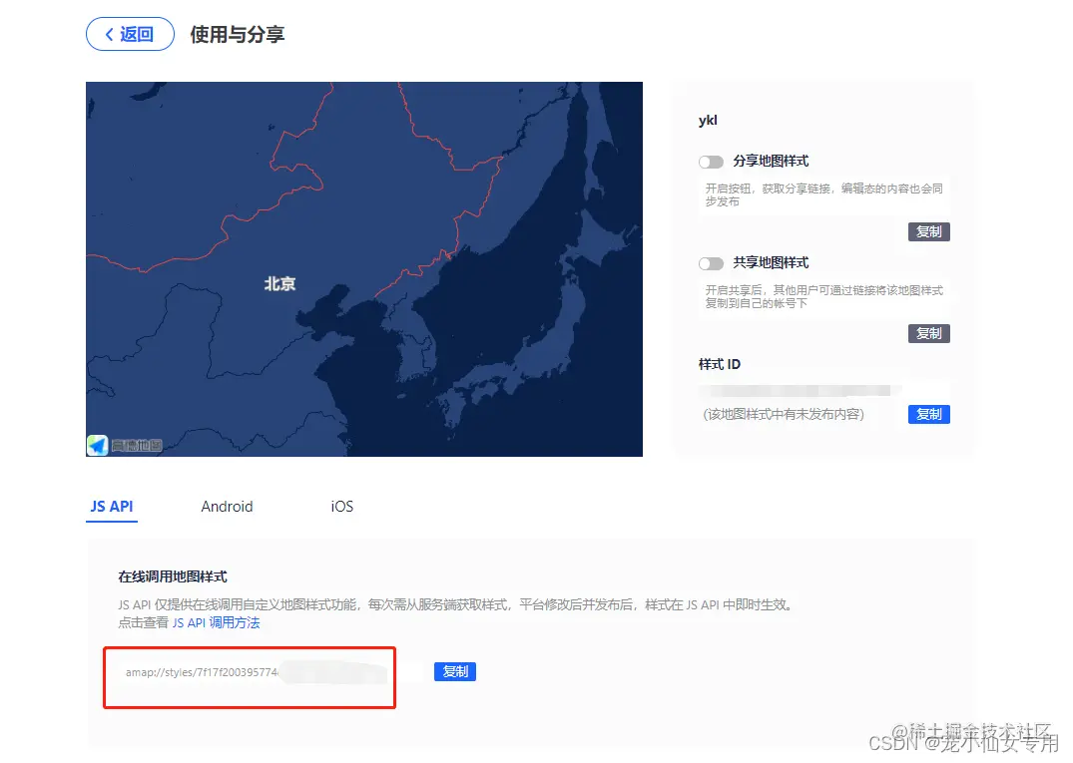
Task: Enable the 分享地图样式 toggle switch
Action: [712, 161]
